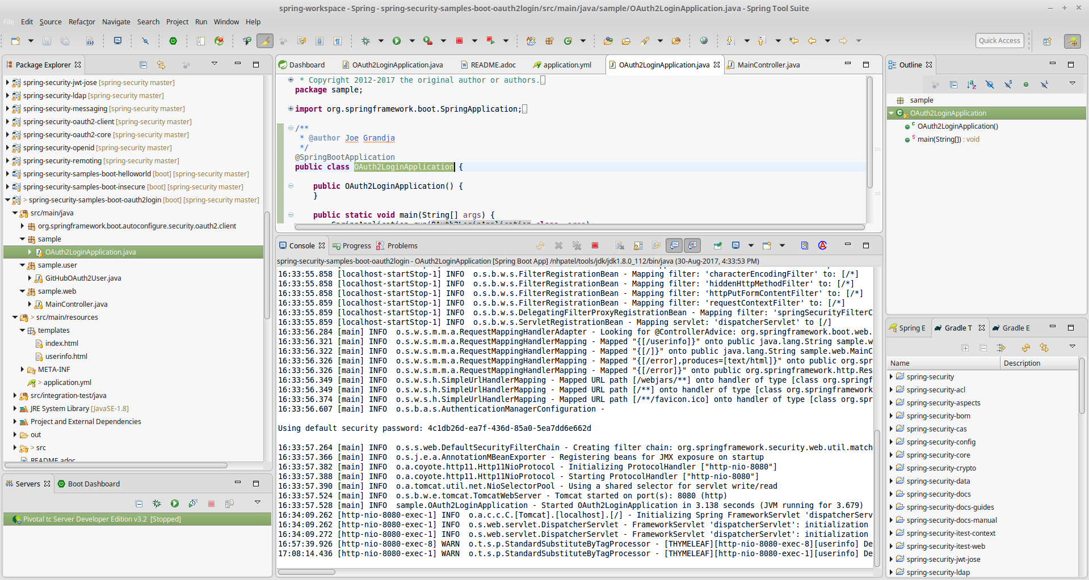Open the Run button dropdown menu
This screenshot has height=580, width=1089.
(x=412, y=41)
